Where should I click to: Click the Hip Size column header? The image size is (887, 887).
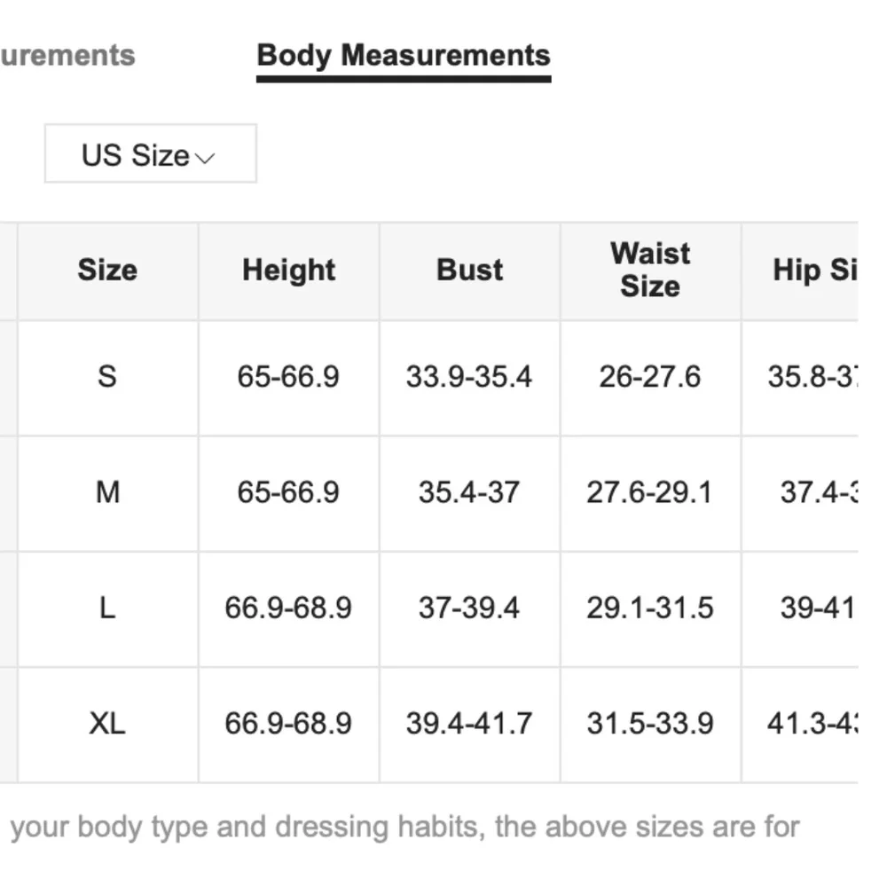[813, 270]
